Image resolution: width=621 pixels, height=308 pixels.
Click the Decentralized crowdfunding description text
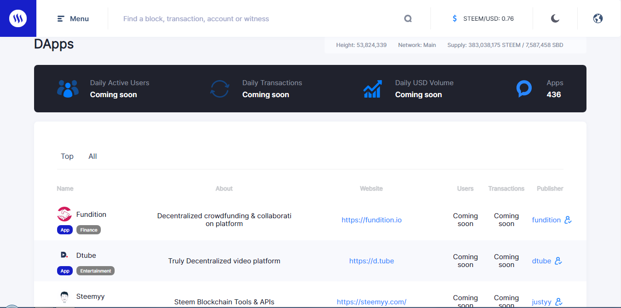coord(224,220)
